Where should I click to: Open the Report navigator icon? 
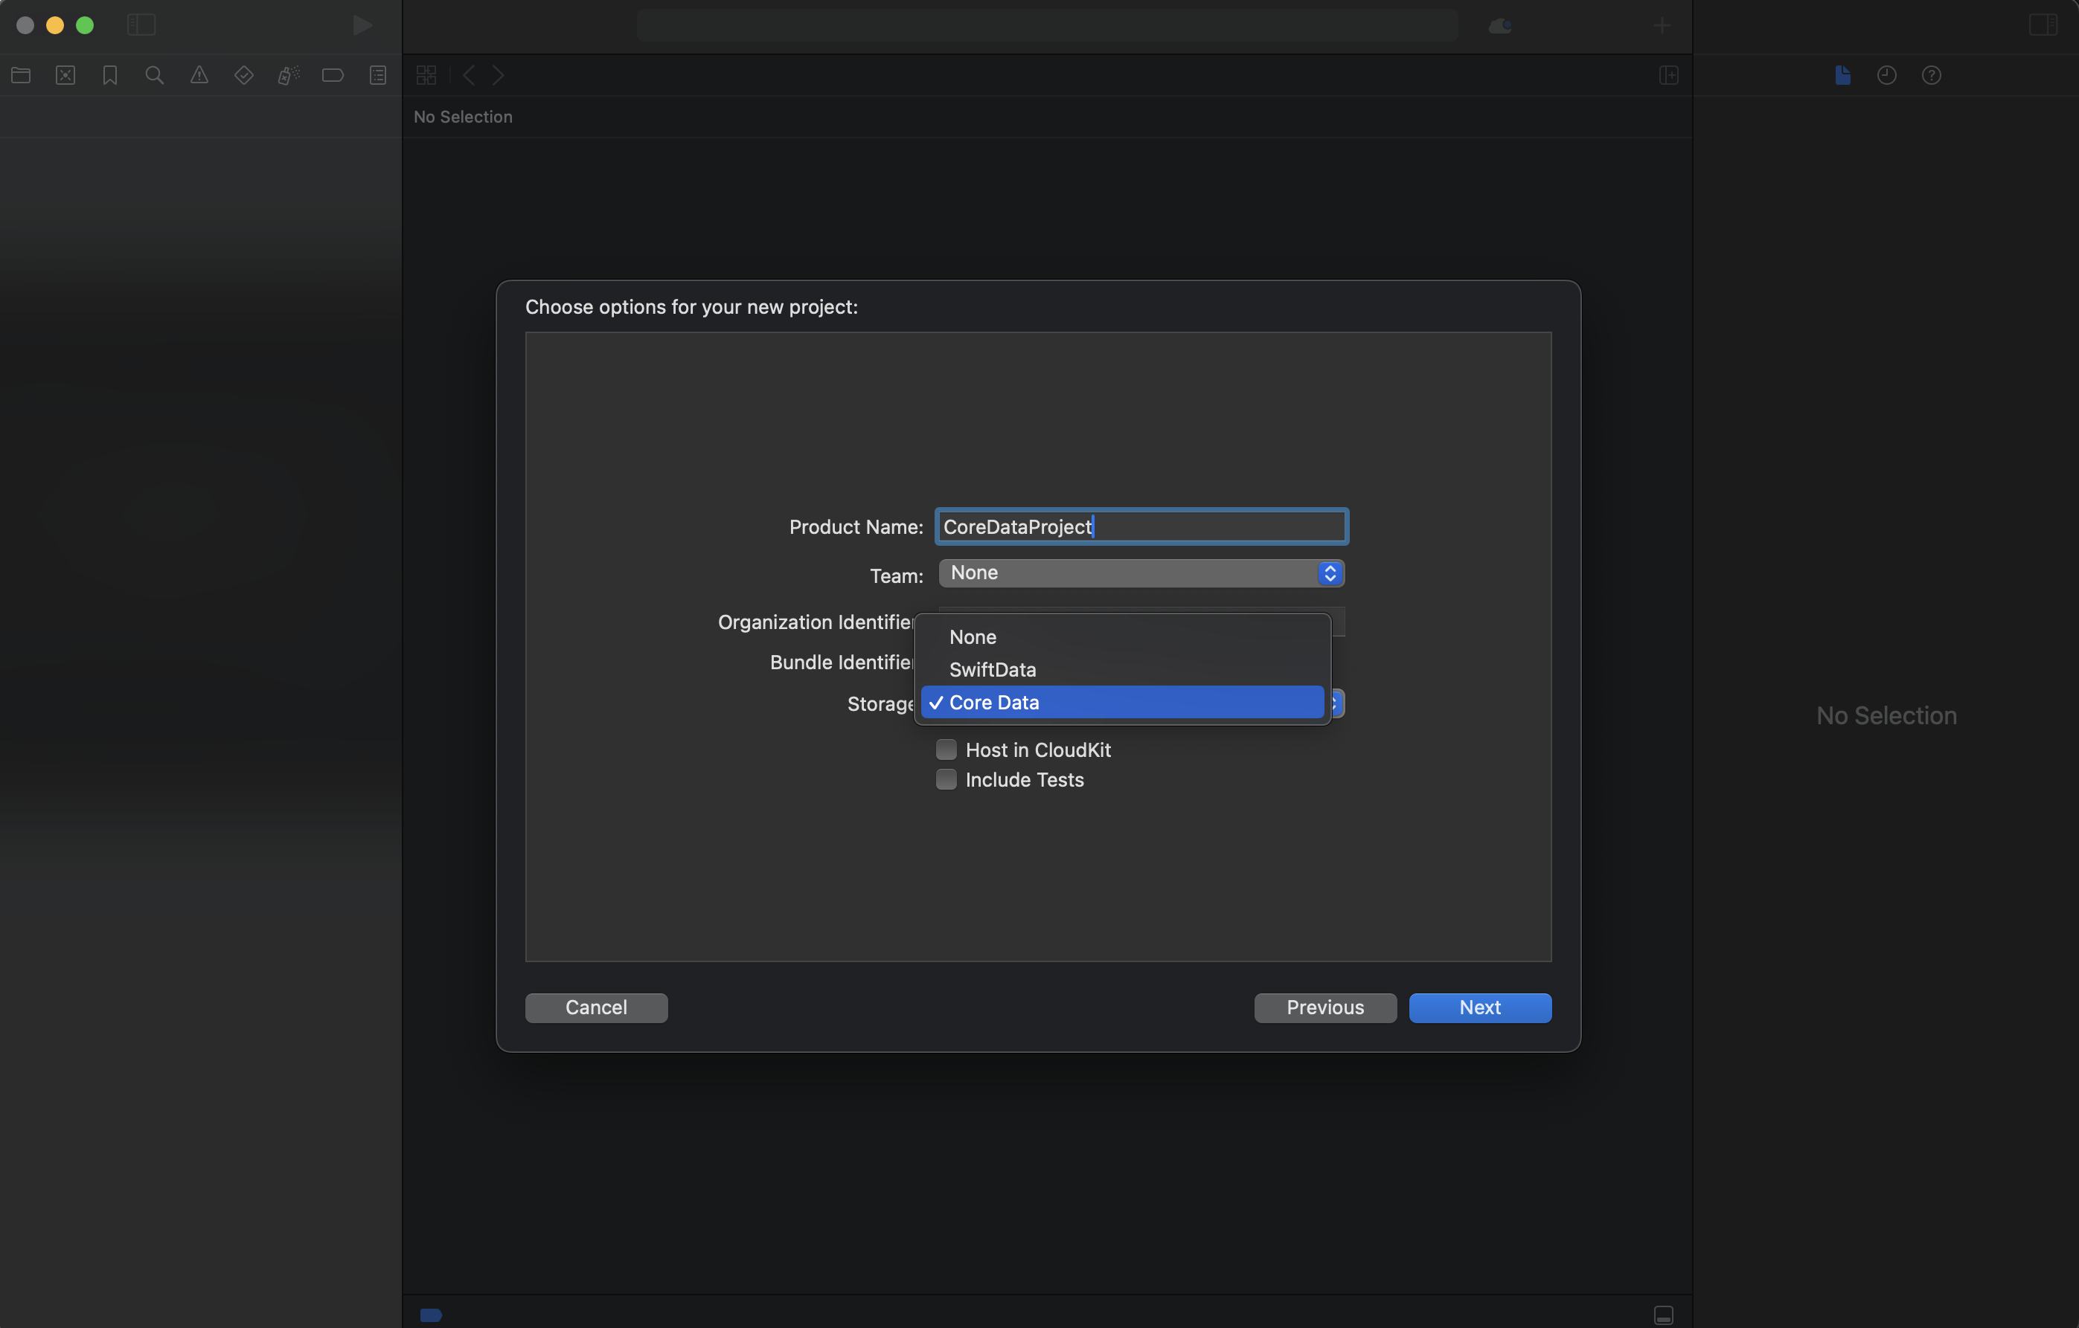[377, 75]
